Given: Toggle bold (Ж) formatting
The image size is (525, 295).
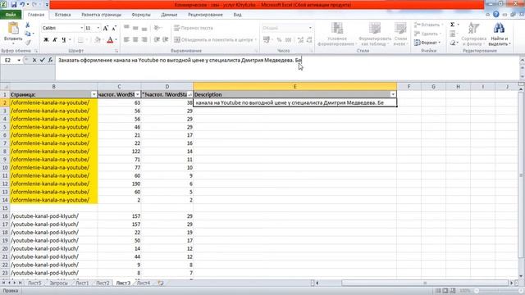Looking at the screenshot, I should click(x=46, y=40).
